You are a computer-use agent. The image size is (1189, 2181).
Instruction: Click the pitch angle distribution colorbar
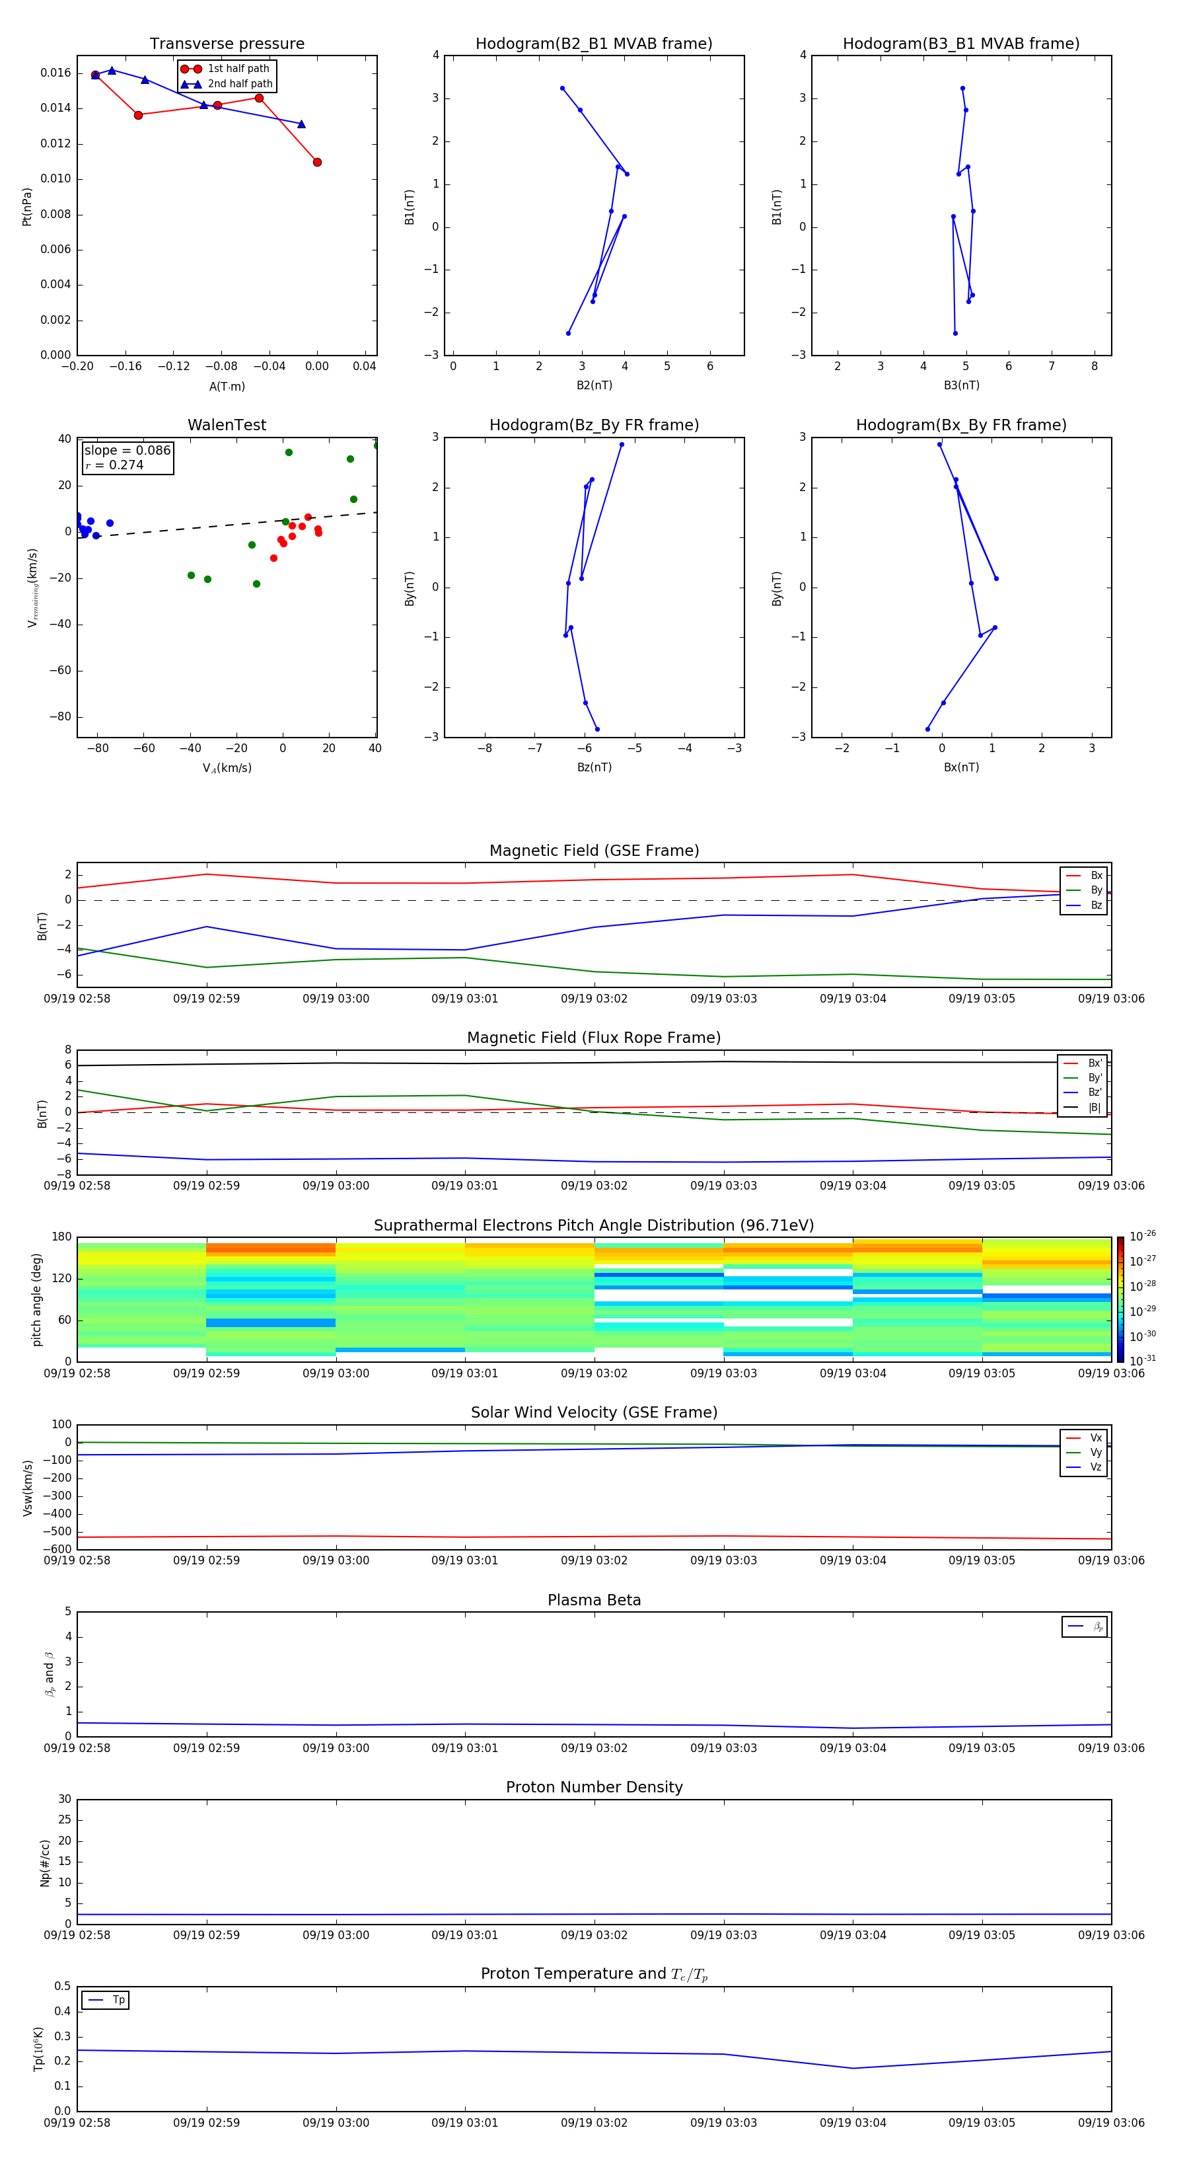[x=1120, y=1299]
